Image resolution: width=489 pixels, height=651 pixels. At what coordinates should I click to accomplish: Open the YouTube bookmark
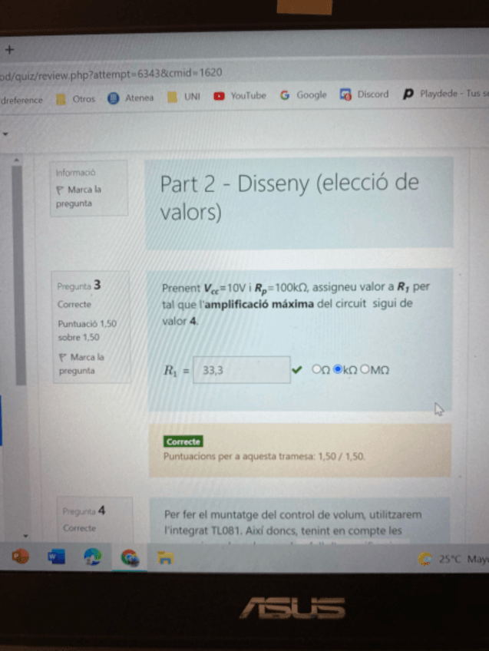(240, 96)
